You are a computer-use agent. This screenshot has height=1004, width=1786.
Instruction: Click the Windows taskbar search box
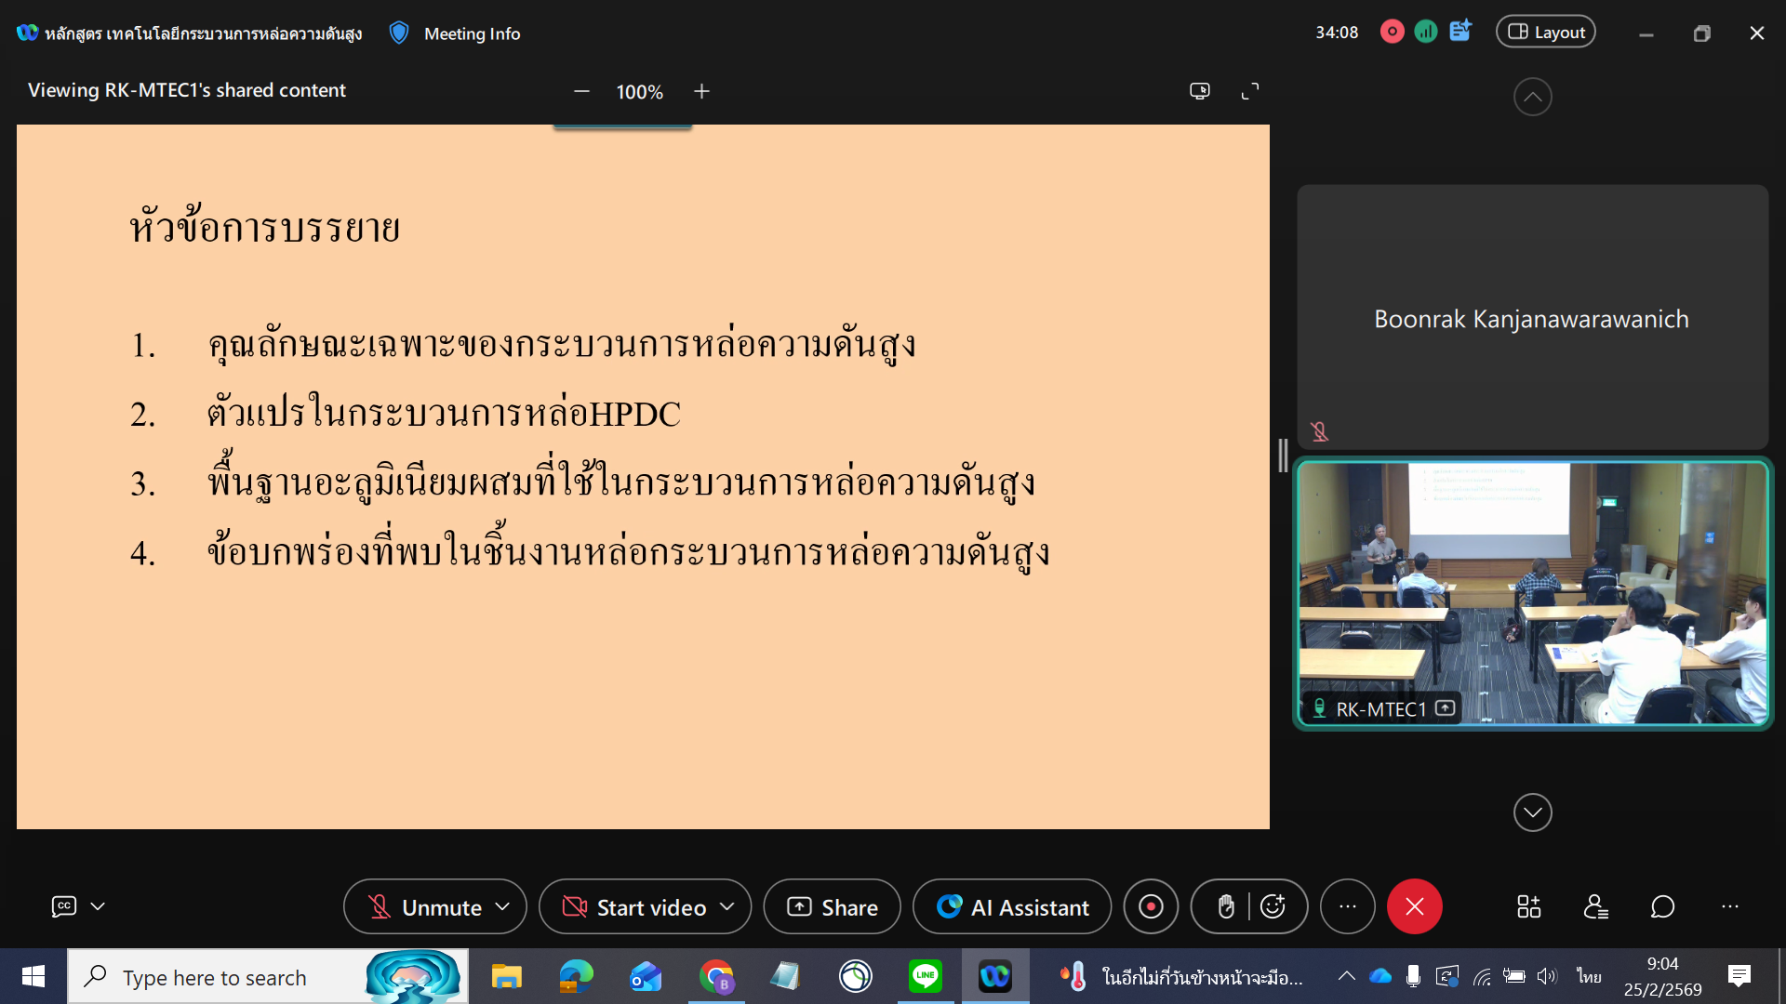click(214, 977)
